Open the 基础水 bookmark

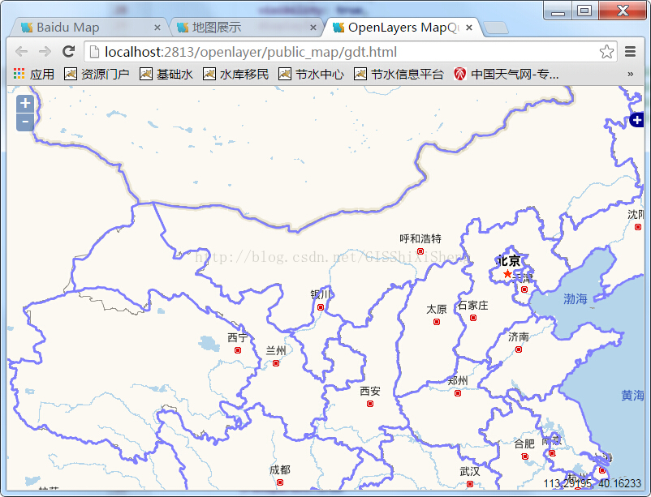166,75
